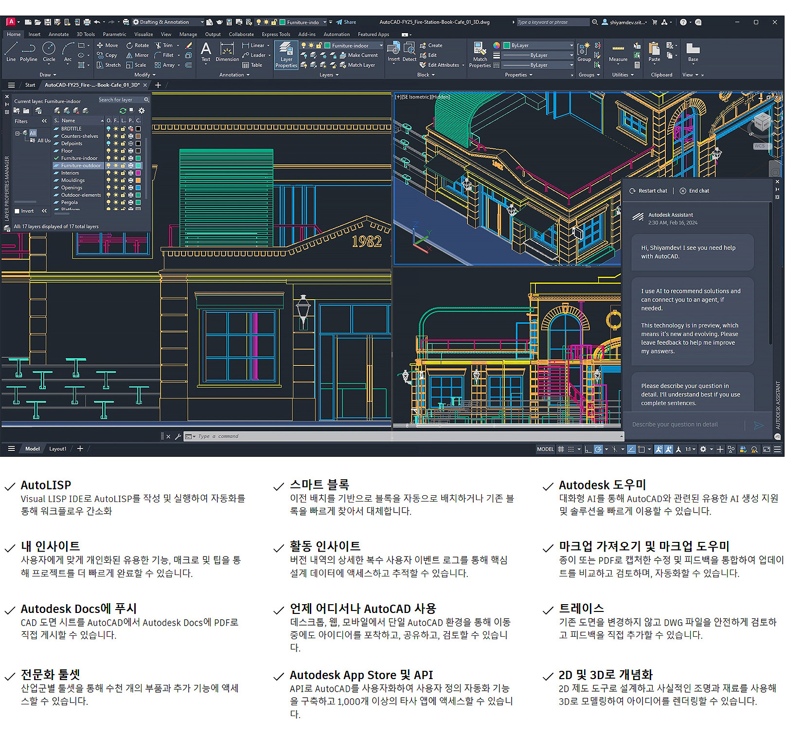This screenshot has height=736, width=785.
Task: Select the Circle tool
Action: [49, 54]
